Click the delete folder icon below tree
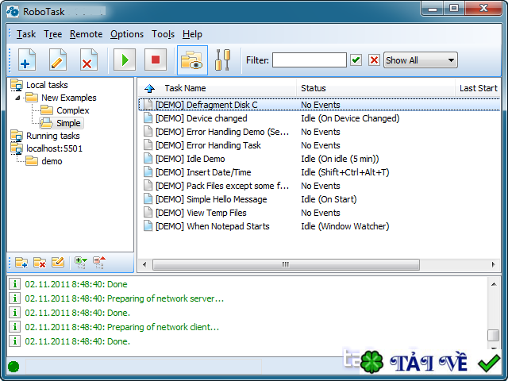508x381 pixels. point(40,262)
